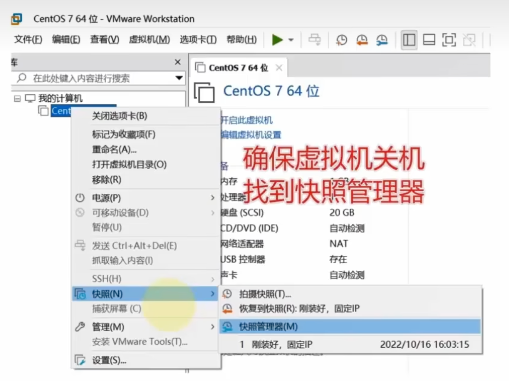This screenshot has width=509, height=381.
Task: Close the CentOS 7 64 位 tab
Action: (x=279, y=67)
